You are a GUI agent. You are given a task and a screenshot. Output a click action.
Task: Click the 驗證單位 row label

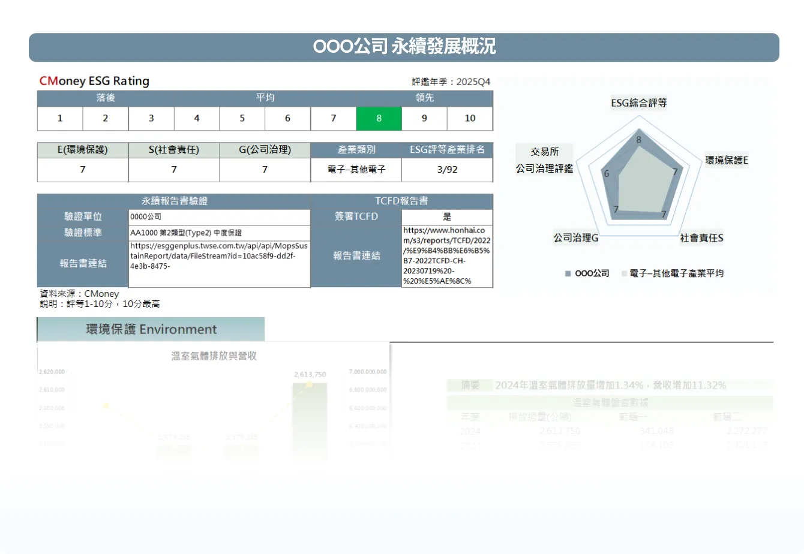83,216
